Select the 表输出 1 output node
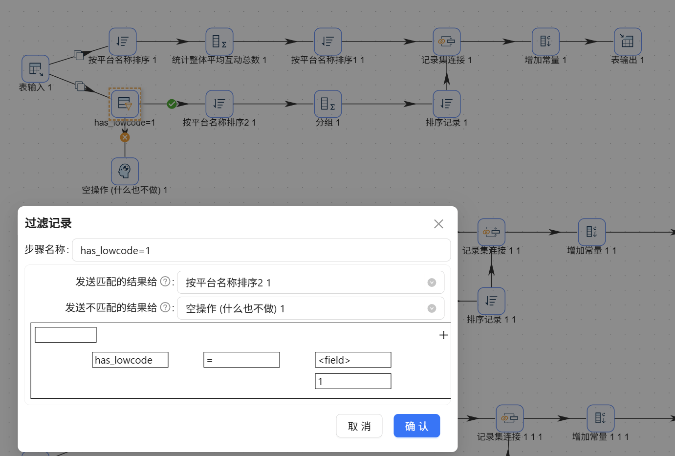Viewport: 675px width, 456px height. pos(628,42)
